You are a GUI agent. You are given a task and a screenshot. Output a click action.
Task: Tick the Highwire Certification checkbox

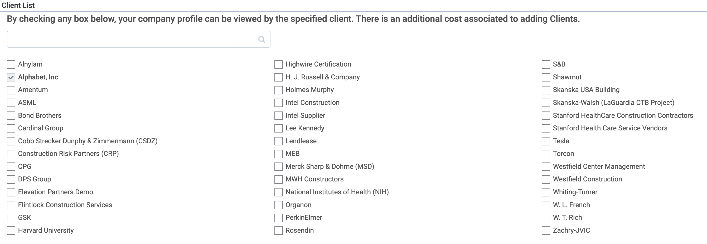[278, 65]
